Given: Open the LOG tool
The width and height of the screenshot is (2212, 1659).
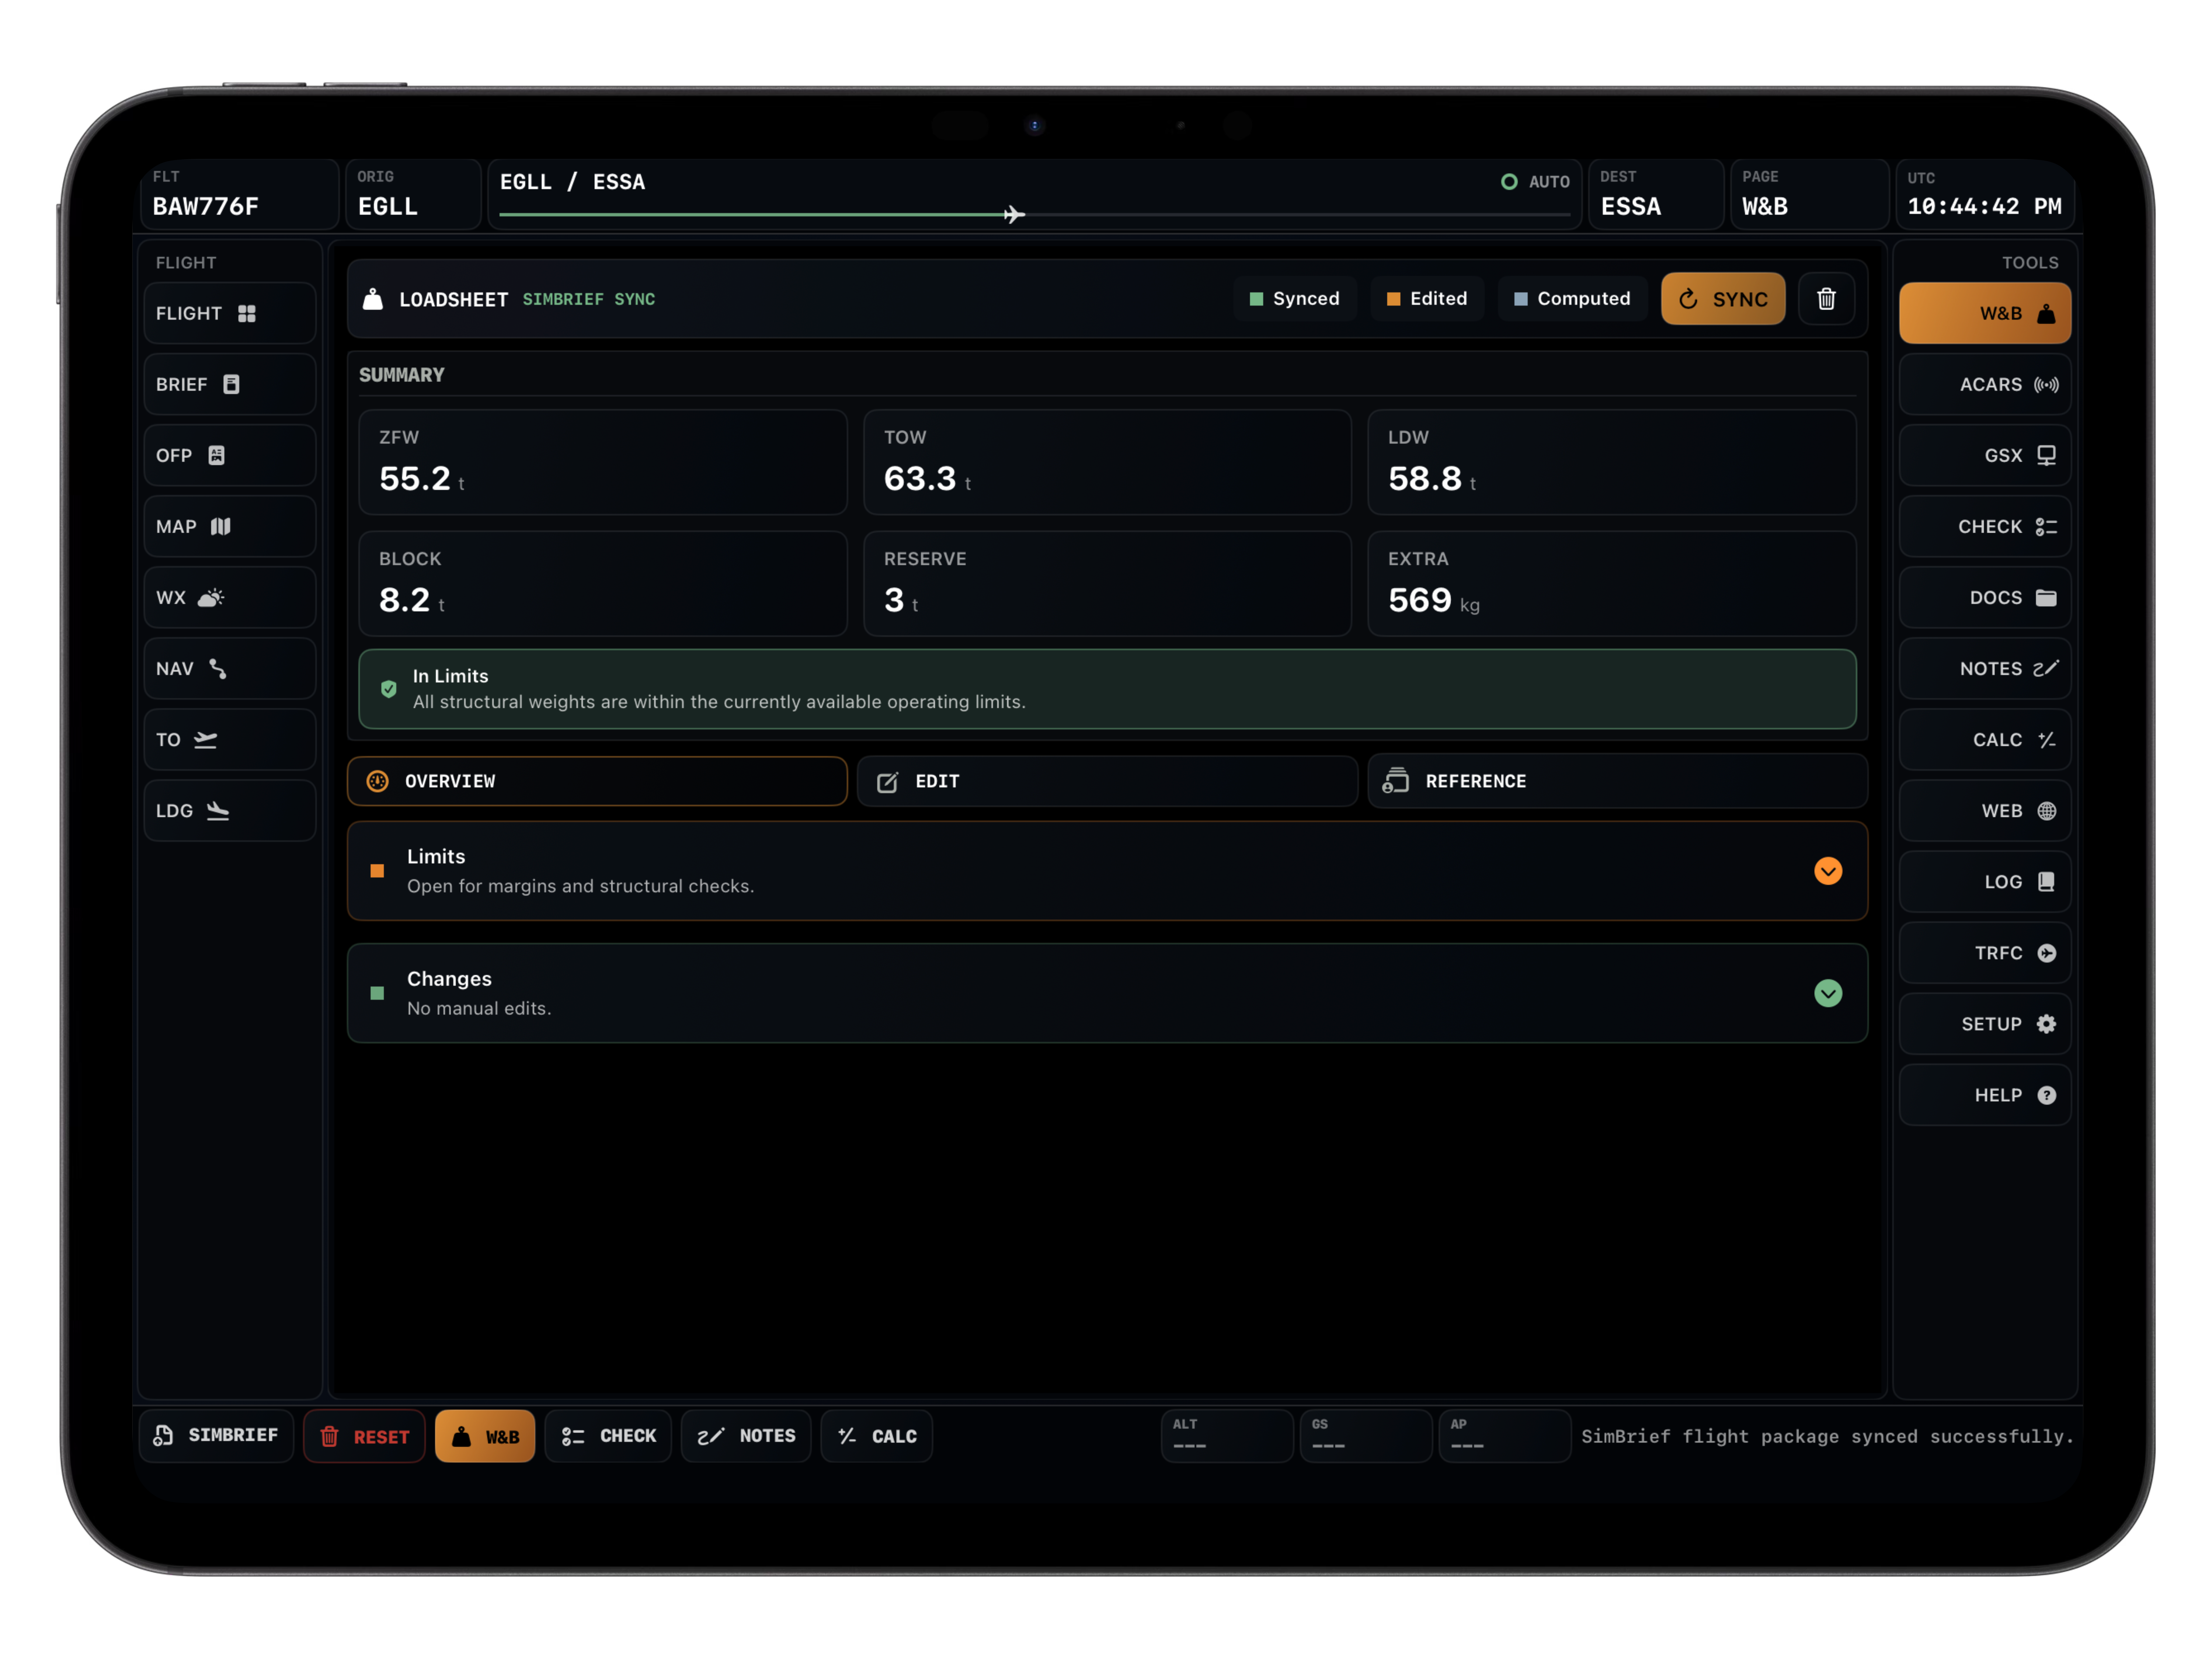Looking at the screenshot, I should [x=1985, y=882].
